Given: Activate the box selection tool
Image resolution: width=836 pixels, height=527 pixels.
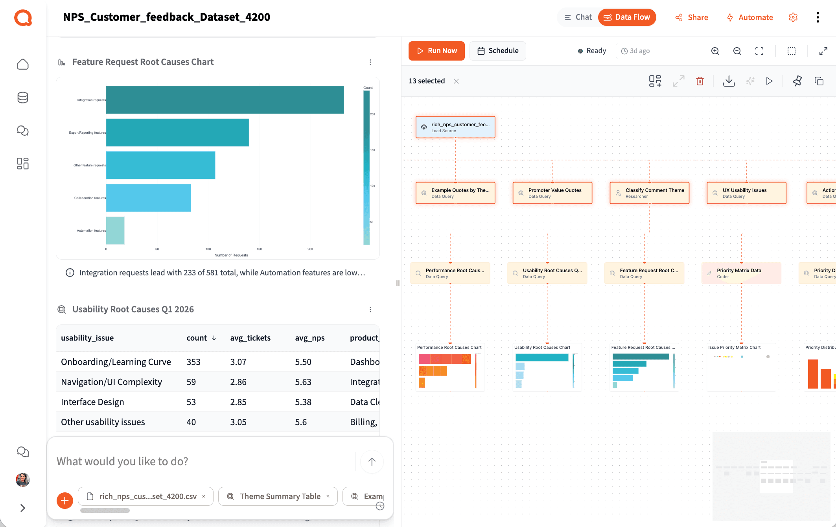Looking at the screenshot, I should pos(791,51).
